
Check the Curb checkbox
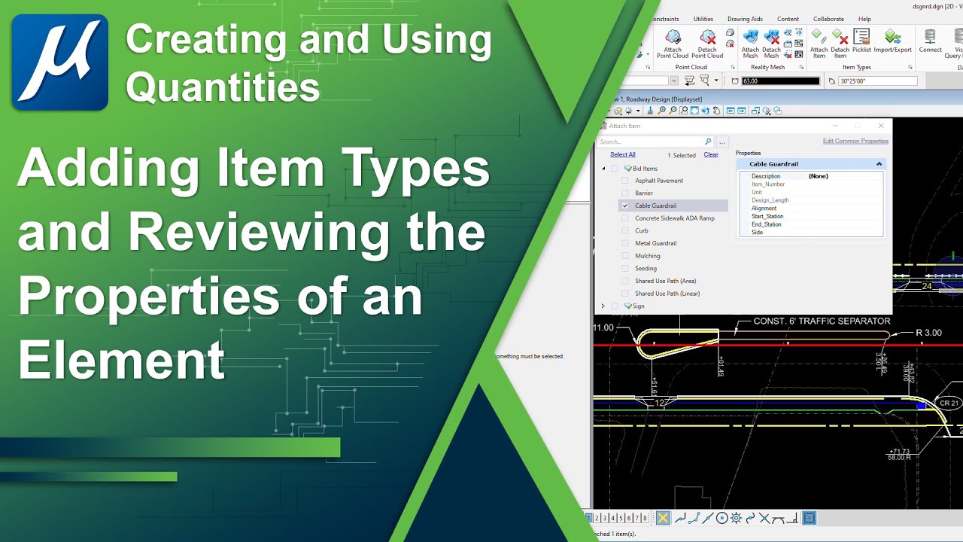[x=625, y=231]
